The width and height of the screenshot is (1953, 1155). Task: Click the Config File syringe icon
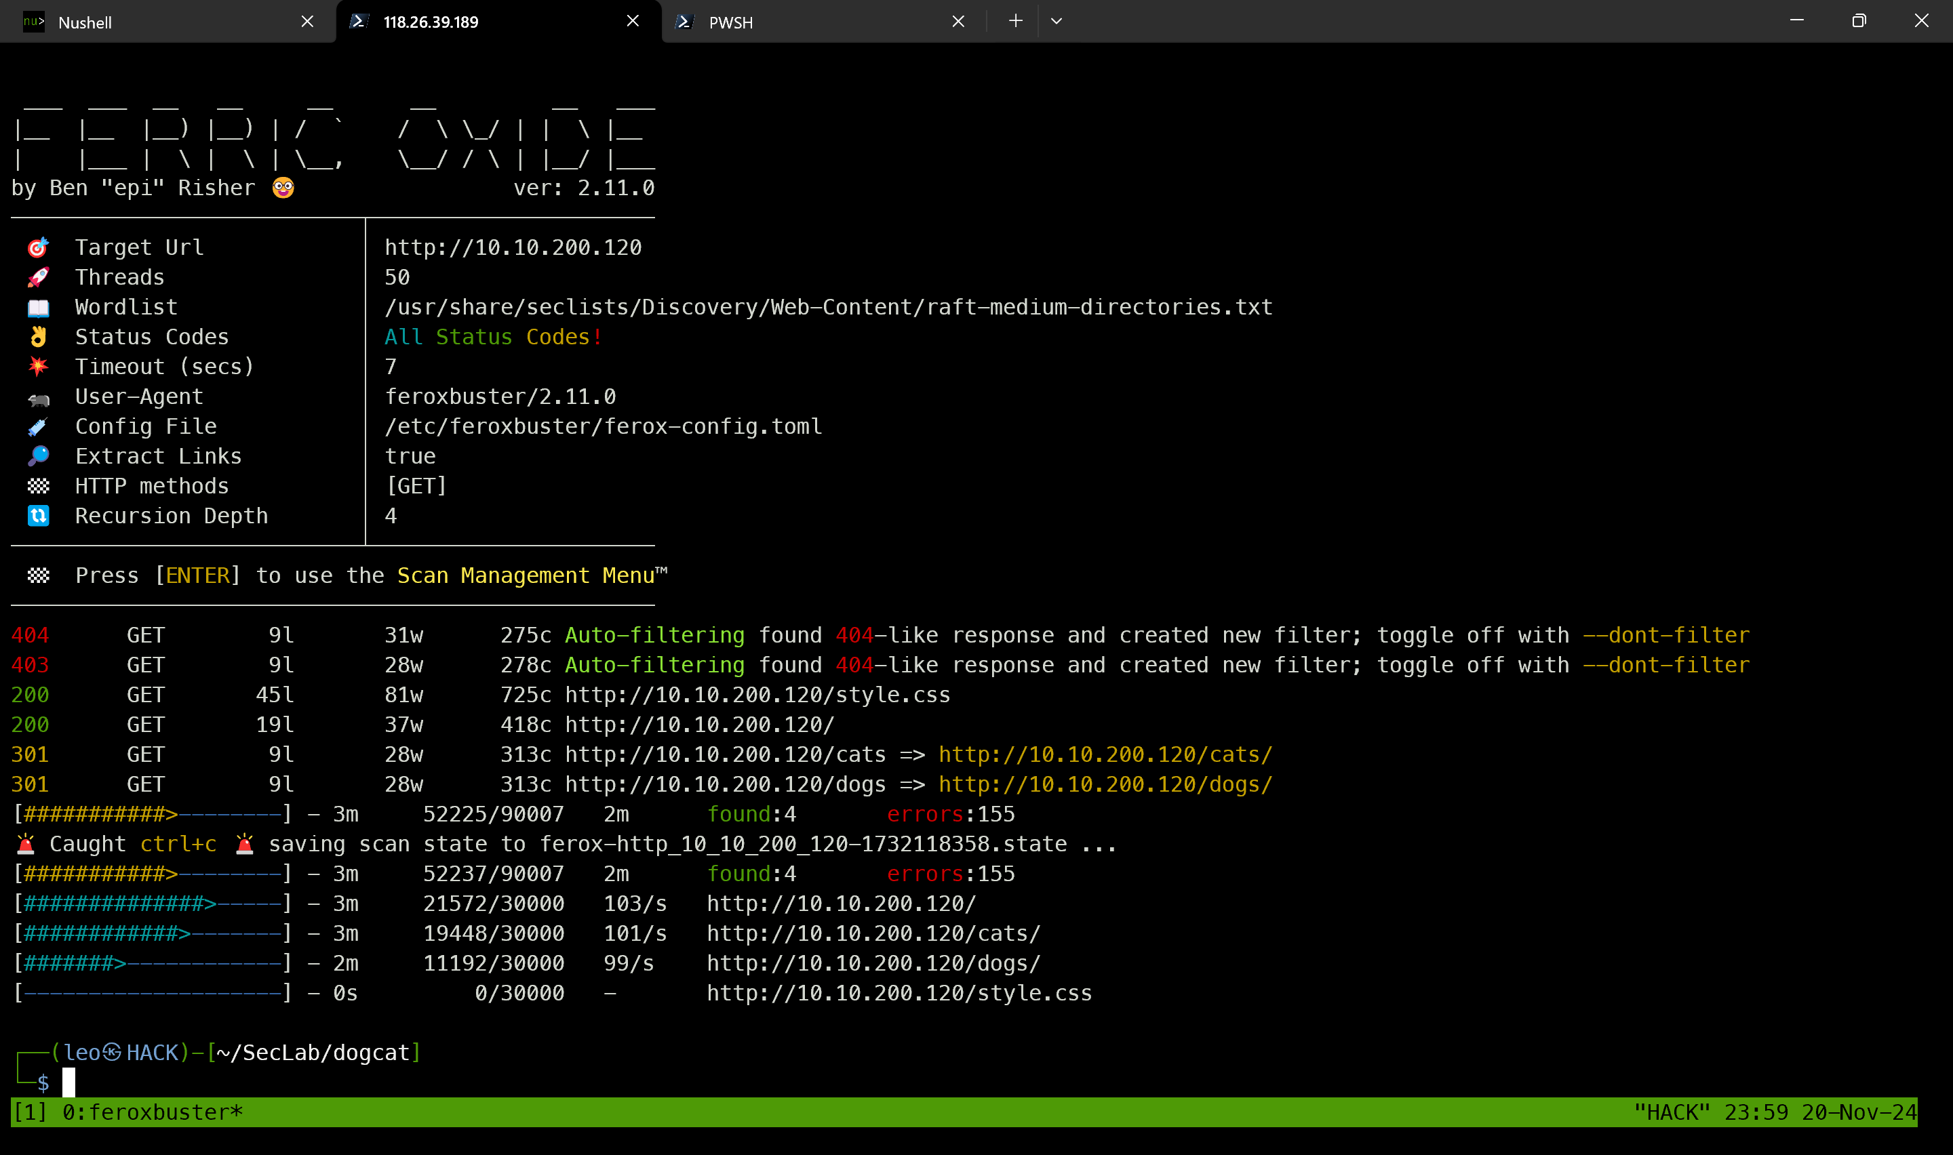click(x=38, y=426)
